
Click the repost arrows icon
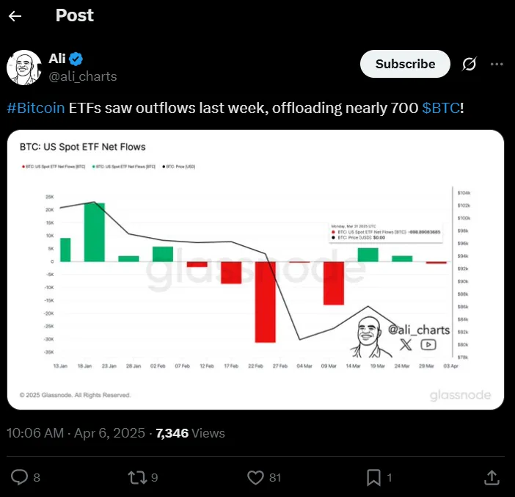click(136, 477)
